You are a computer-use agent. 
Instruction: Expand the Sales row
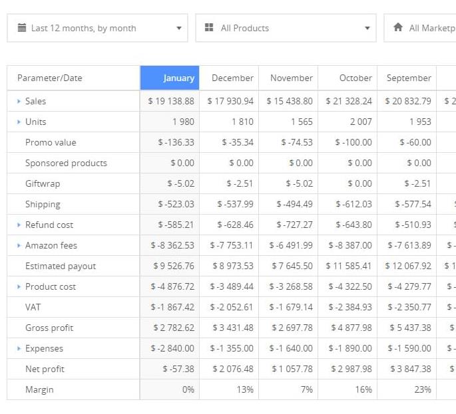click(19, 101)
